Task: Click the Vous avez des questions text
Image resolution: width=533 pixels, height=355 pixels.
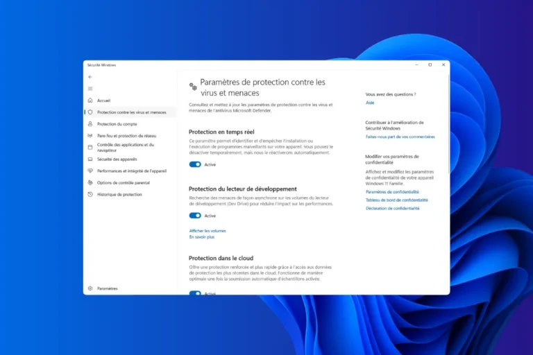Action: tap(391, 94)
